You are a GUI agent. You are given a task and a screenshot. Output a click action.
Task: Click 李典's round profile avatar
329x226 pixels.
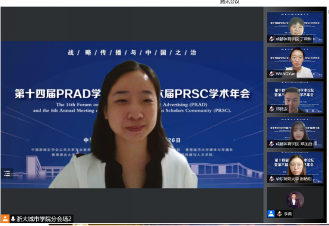coord(295,200)
